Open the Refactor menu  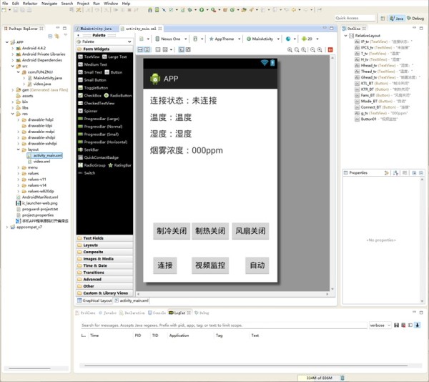pyautogui.click(x=30, y=4)
